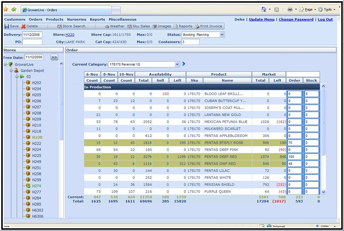Click the Save disk icon in toolbar
This screenshot has height=231, width=344.
[7, 26]
